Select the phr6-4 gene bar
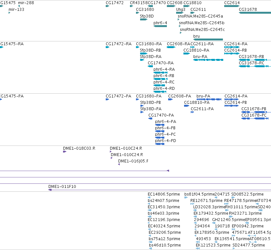271x250 pixels. click(x=160, y=26)
